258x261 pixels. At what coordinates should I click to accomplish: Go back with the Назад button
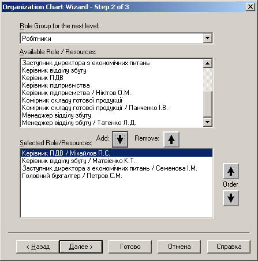coord(38,247)
